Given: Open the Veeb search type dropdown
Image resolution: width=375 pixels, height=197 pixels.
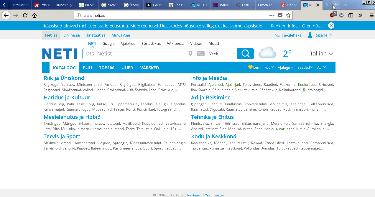Looking at the screenshot, I should [222, 54].
